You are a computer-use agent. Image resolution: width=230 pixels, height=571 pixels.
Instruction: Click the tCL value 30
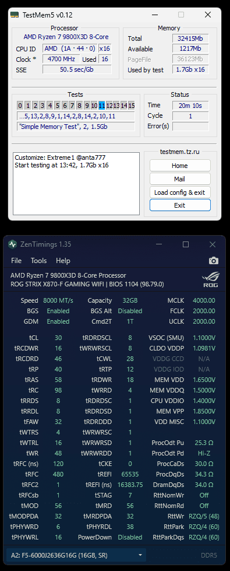[x=58, y=338]
